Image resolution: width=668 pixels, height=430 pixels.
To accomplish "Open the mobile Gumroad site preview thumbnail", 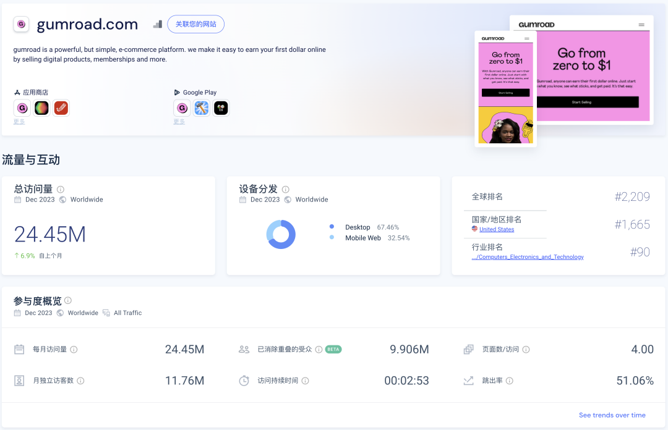I will tap(505, 89).
